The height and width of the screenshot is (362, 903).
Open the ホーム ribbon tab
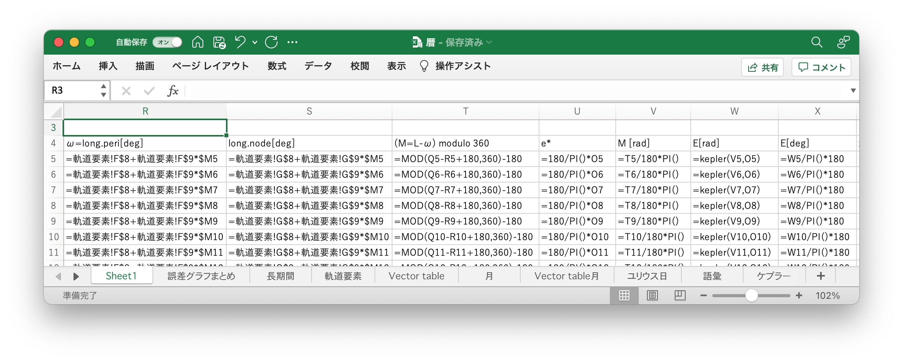[66, 66]
